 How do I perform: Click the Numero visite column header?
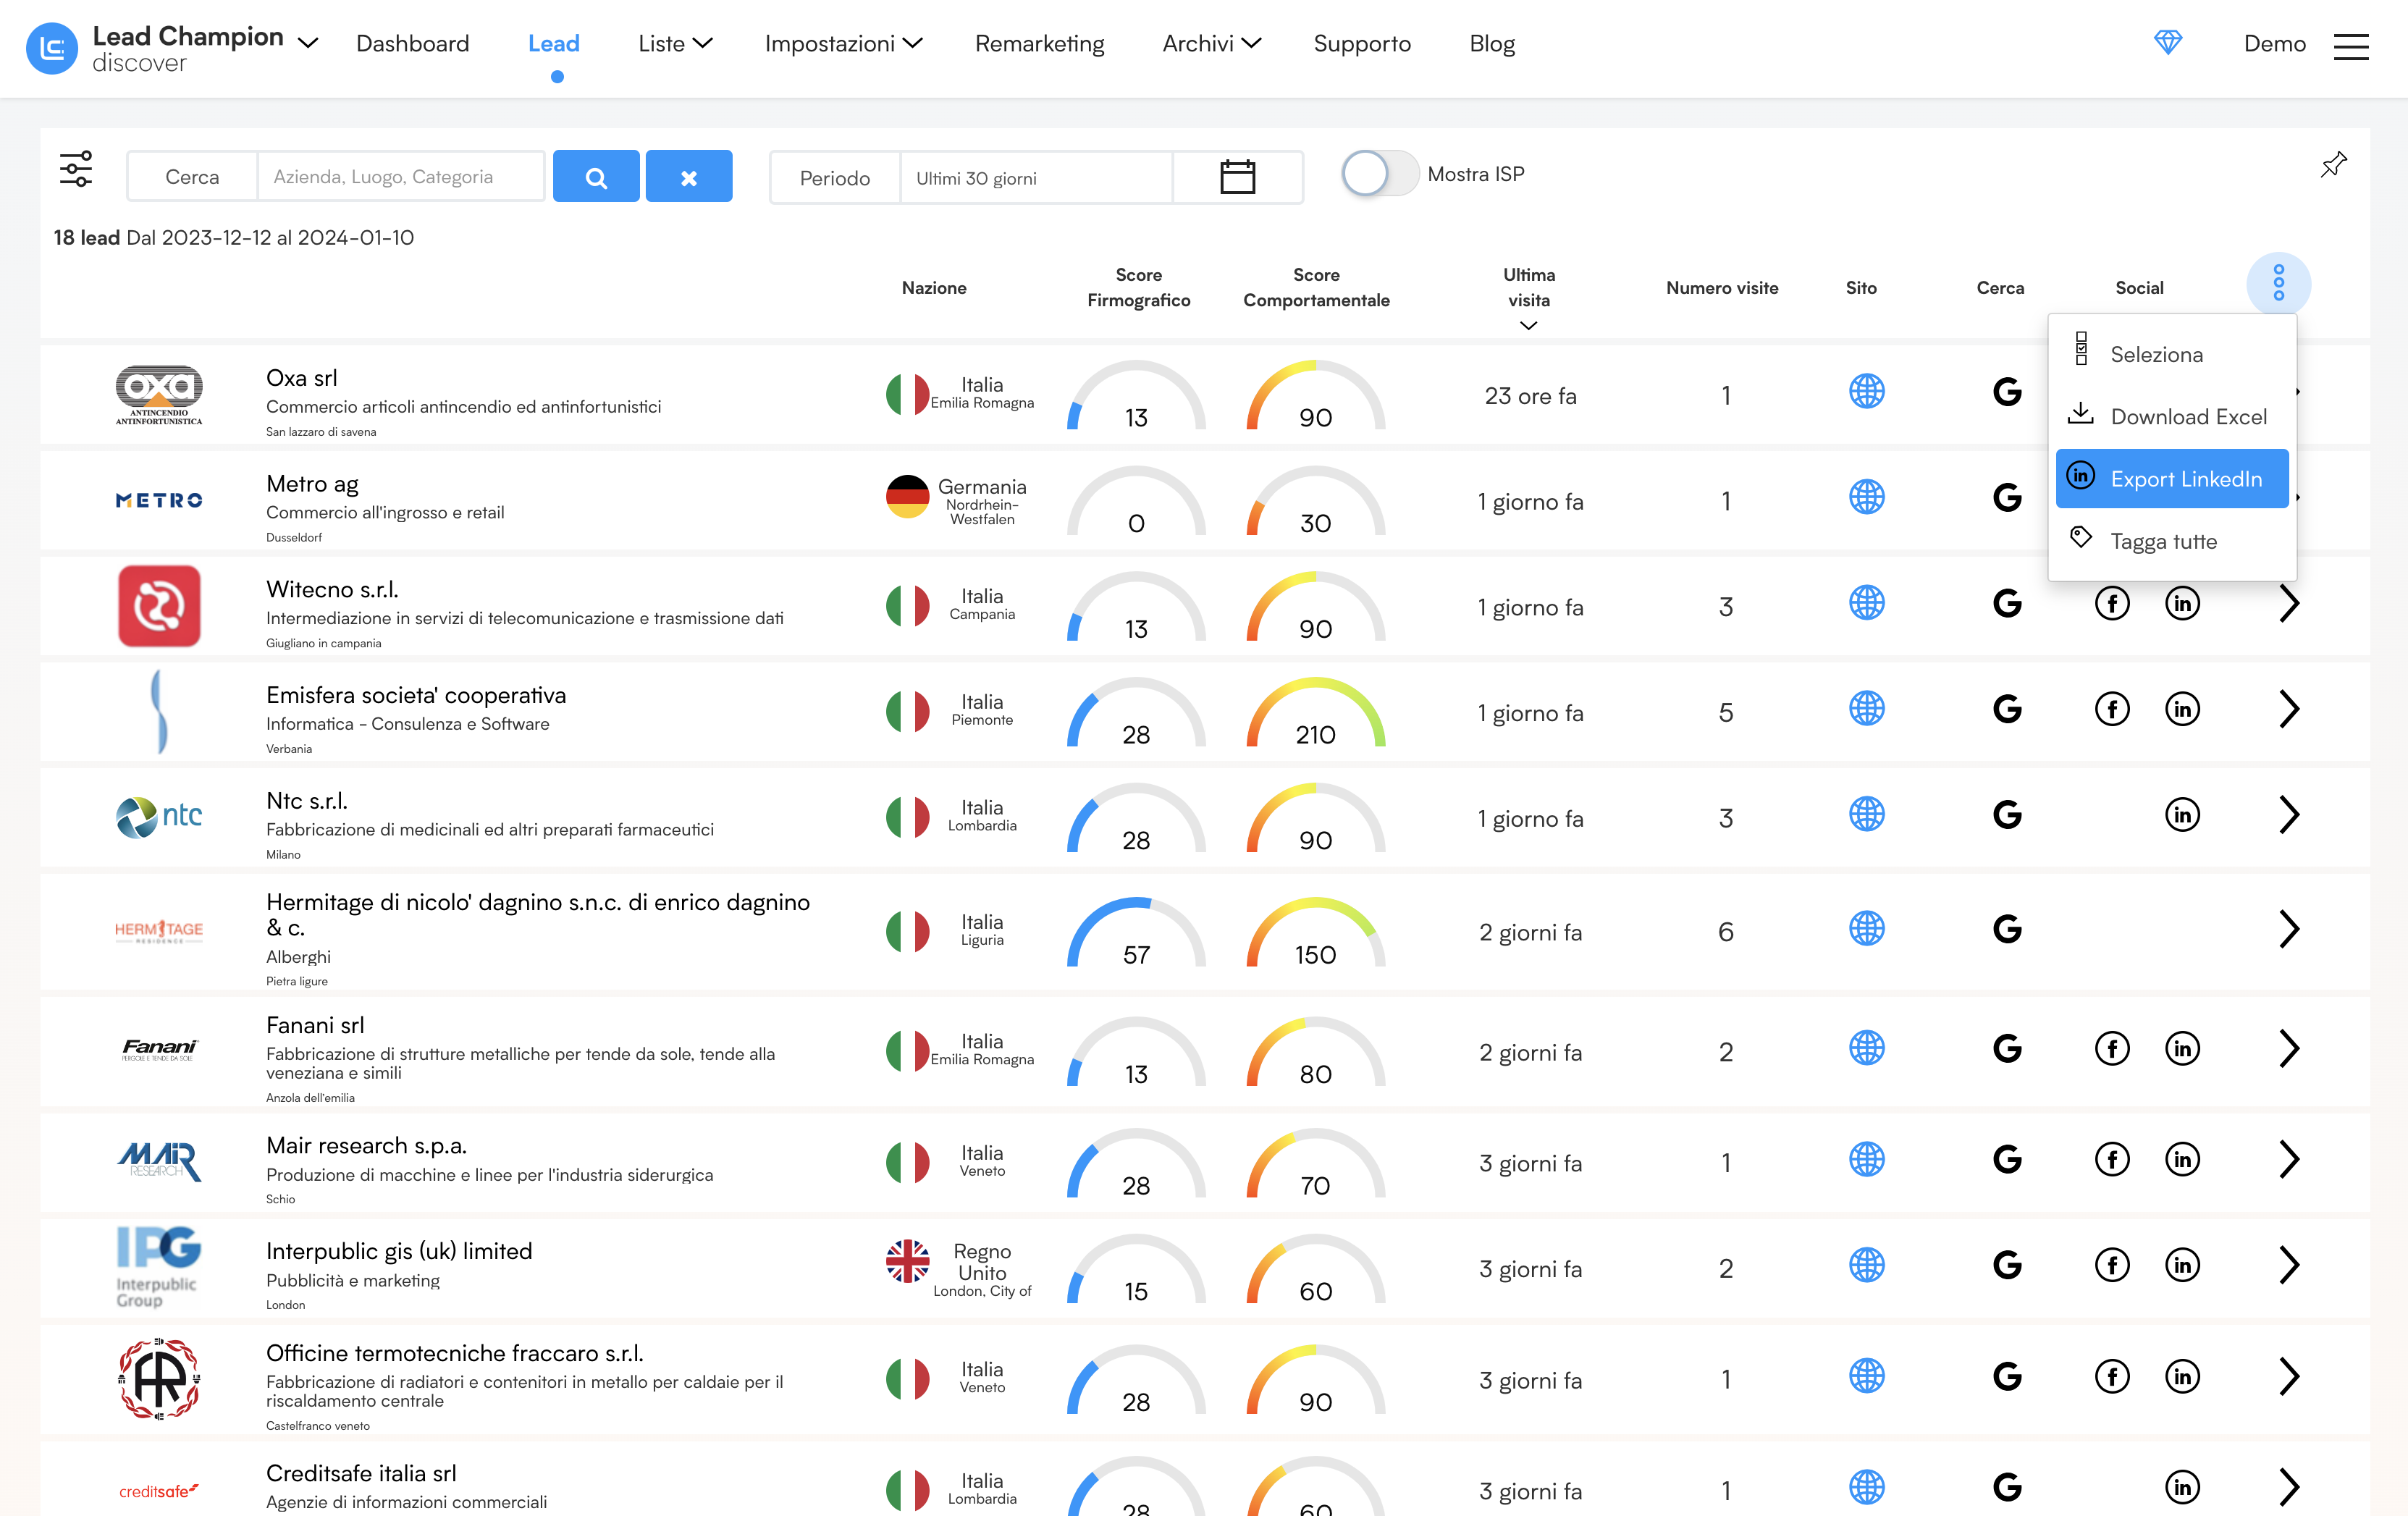pyautogui.click(x=1722, y=288)
